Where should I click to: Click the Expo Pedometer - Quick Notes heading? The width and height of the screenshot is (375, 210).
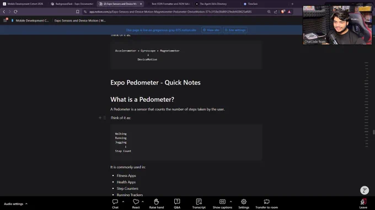pos(156,82)
